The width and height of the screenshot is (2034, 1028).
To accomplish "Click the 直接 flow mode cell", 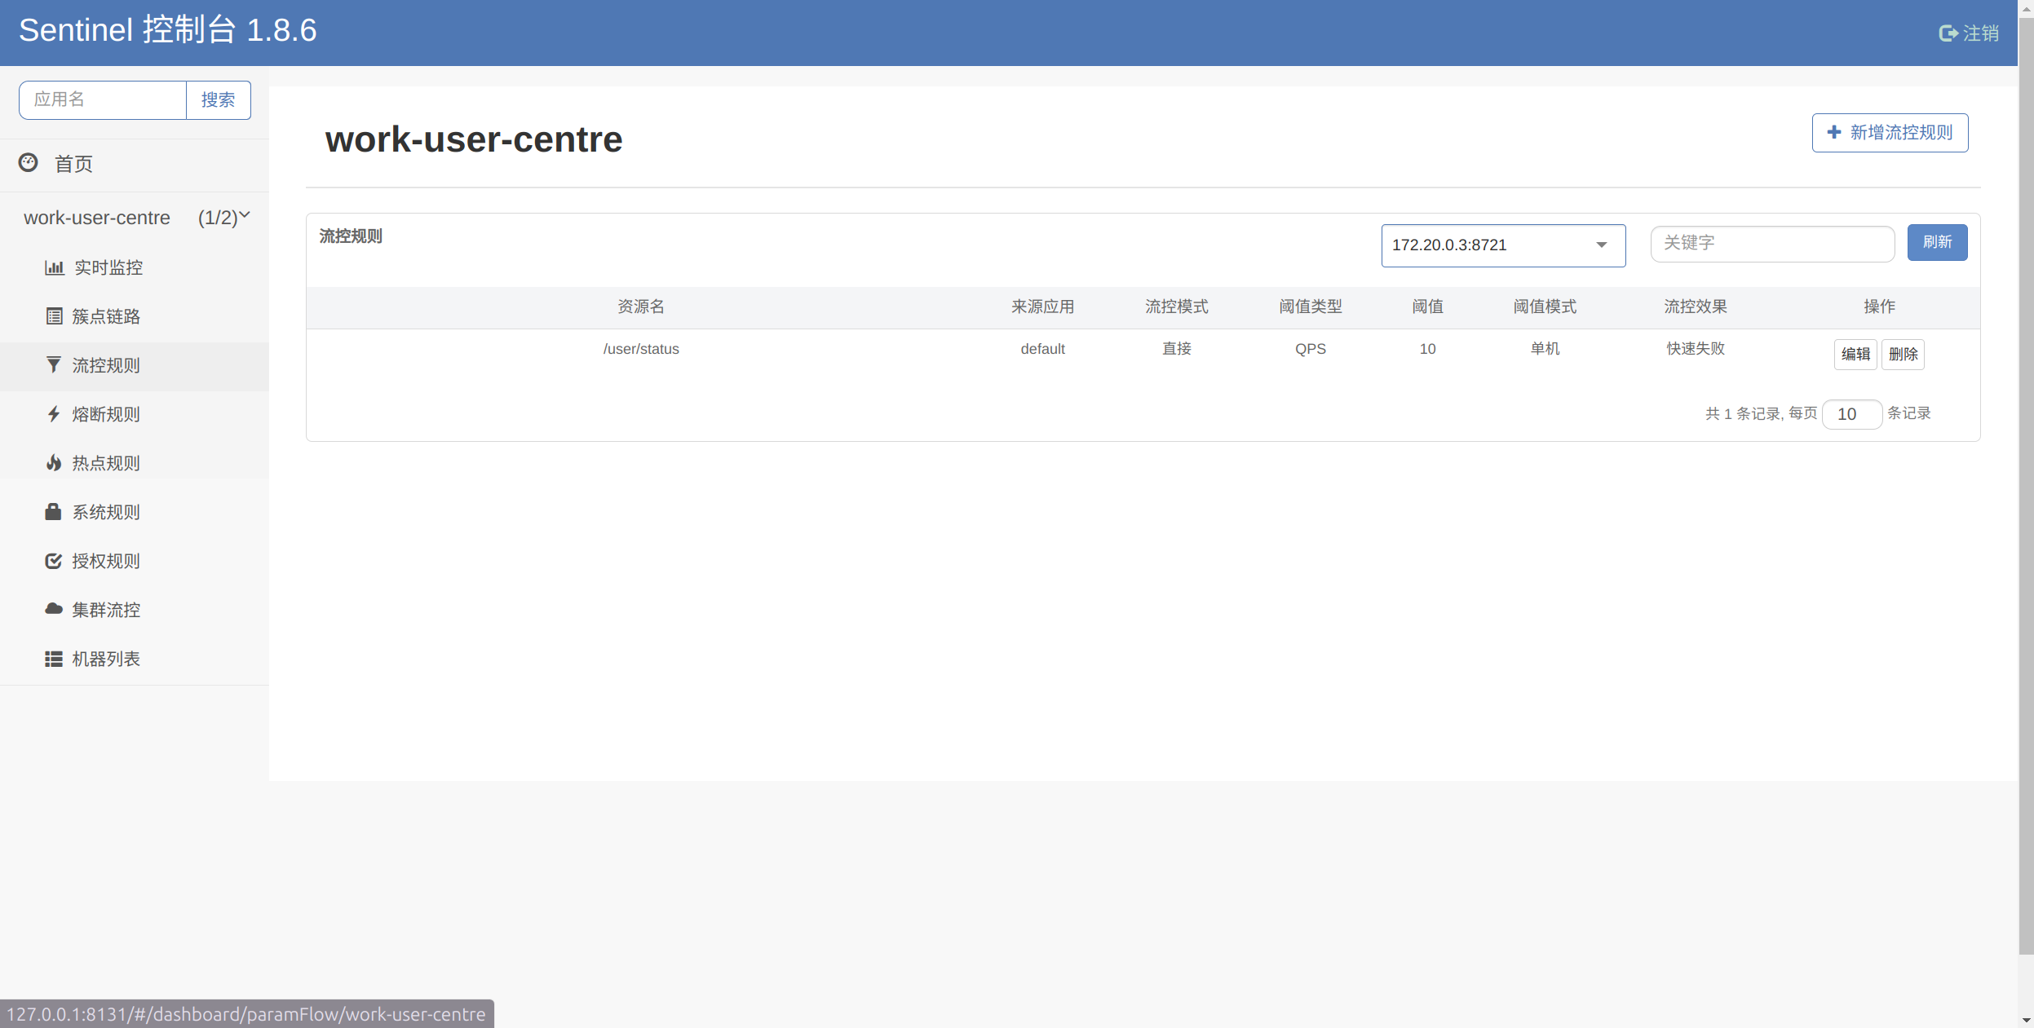I will click(1176, 349).
